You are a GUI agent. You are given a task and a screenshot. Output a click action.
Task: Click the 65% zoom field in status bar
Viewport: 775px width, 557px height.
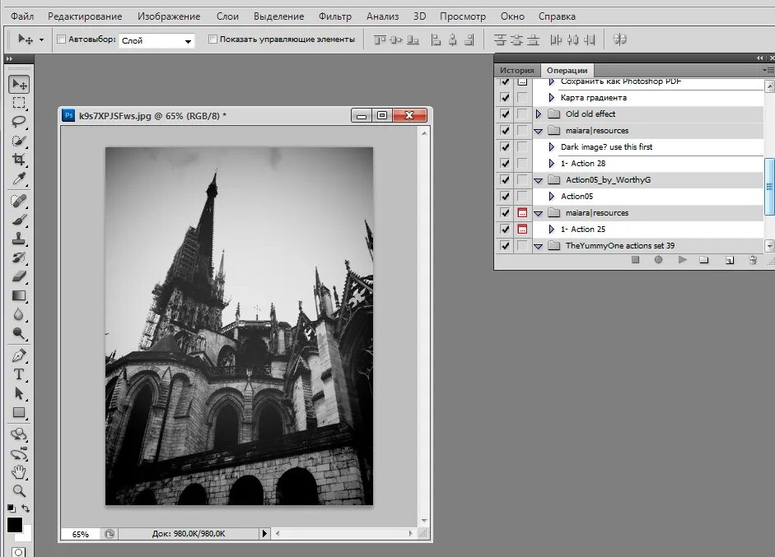coord(81,534)
